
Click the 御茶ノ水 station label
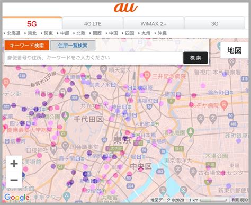[x=100, y=85]
